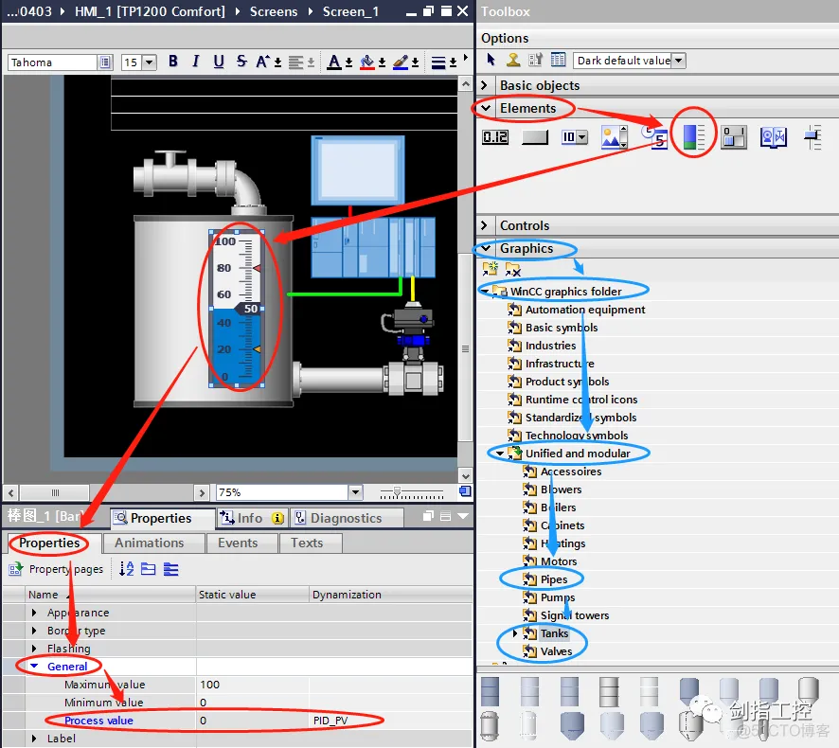Click the Maximum value field showing 100
Image resolution: width=839 pixels, height=748 pixels.
[x=252, y=685]
